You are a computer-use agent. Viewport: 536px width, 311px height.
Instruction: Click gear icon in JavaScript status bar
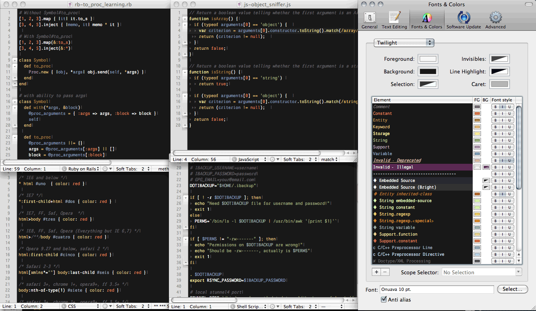[x=272, y=159]
